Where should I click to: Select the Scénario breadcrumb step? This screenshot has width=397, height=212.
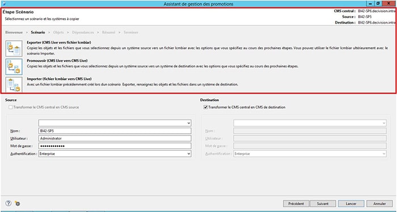pyautogui.click(x=38, y=32)
